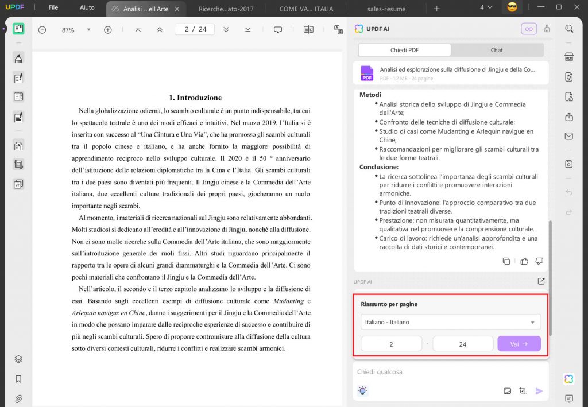The width and height of the screenshot is (588, 407).
Task: Jump to the last page
Action: pyautogui.click(x=248, y=30)
